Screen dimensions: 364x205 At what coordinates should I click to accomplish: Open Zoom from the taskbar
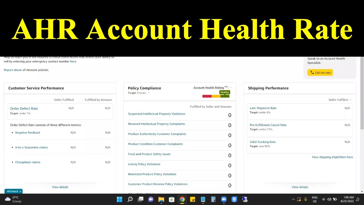[x=224, y=199]
